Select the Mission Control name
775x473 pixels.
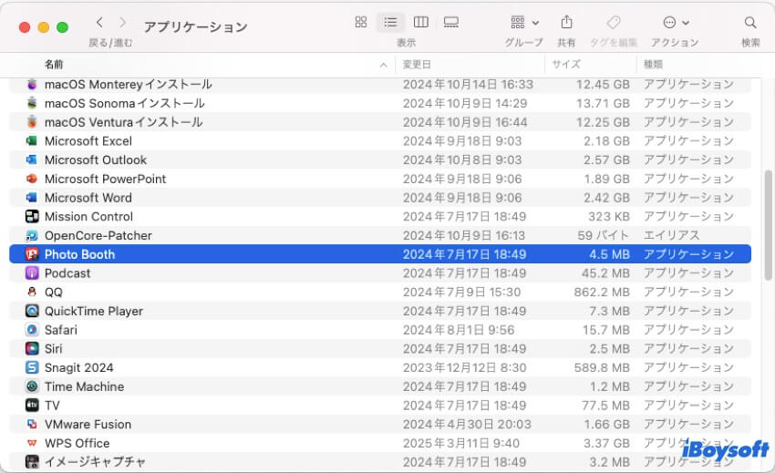pyautogui.click(x=88, y=217)
